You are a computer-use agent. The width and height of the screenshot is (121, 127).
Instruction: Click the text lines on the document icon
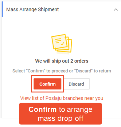click(x=58, y=41)
